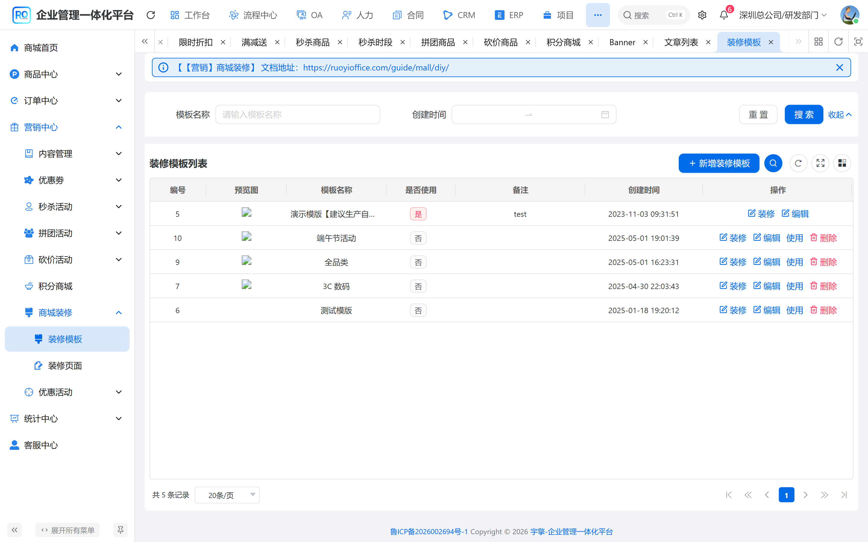The height and width of the screenshot is (542, 868).
Task: Switch to the Banner tab
Action: coord(622,42)
